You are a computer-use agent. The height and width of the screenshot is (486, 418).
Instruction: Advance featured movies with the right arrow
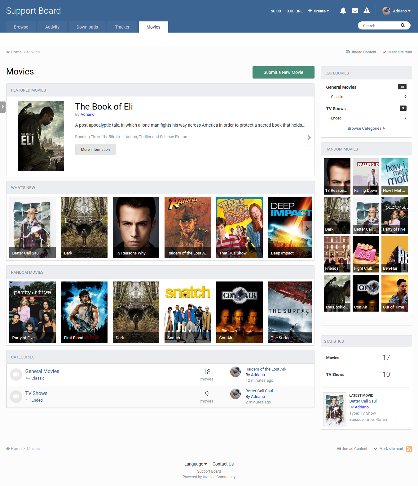click(x=309, y=137)
